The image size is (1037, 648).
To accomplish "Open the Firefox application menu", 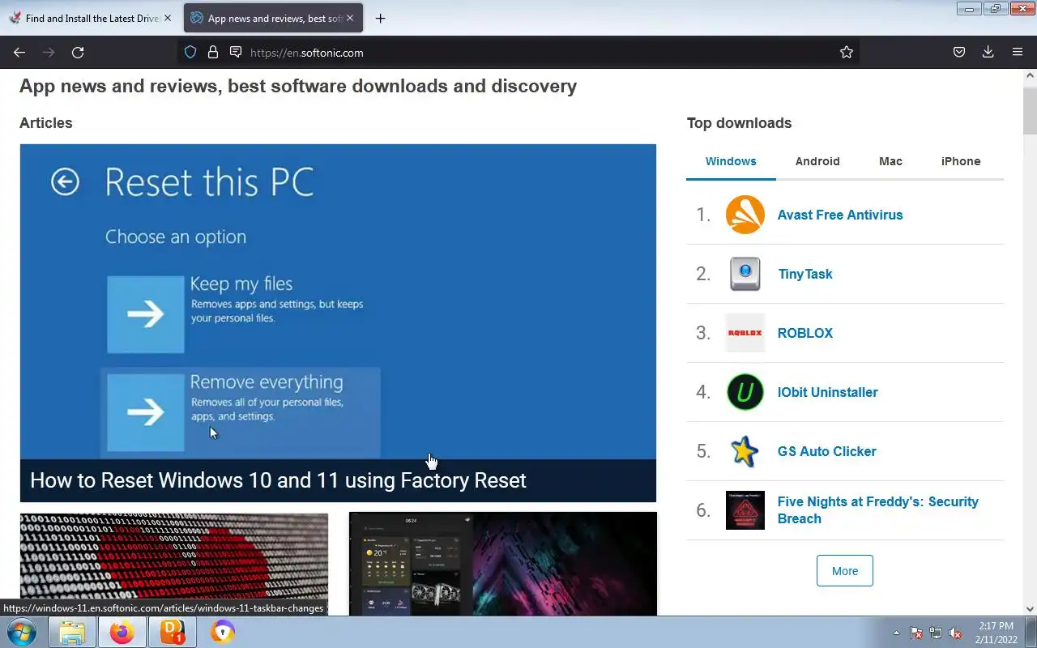I will (x=1018, y=53).
